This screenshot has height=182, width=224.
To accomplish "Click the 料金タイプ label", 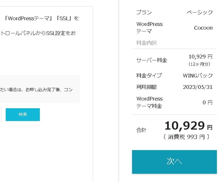I will click(x=149, y=75).
